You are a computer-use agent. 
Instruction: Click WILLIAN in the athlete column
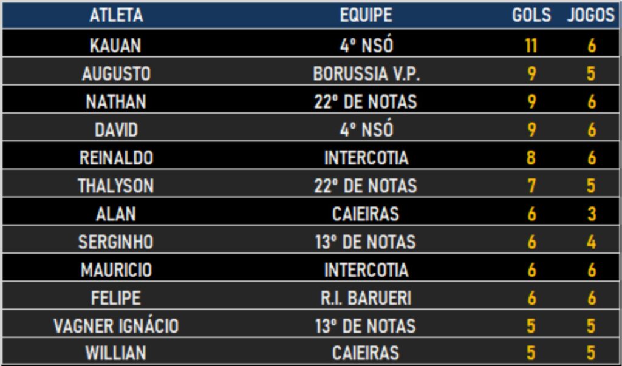click(116, 353)
